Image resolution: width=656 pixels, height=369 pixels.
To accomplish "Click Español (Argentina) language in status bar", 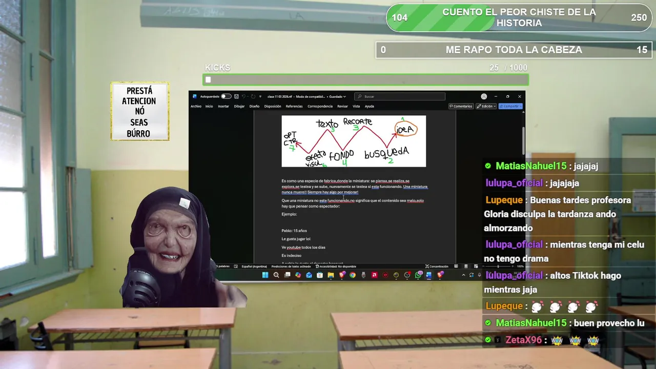I will [x=254, y=266].
